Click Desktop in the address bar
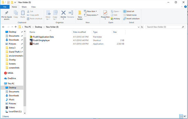The height and width of the screenshot is (119, 188). [38, 27]
